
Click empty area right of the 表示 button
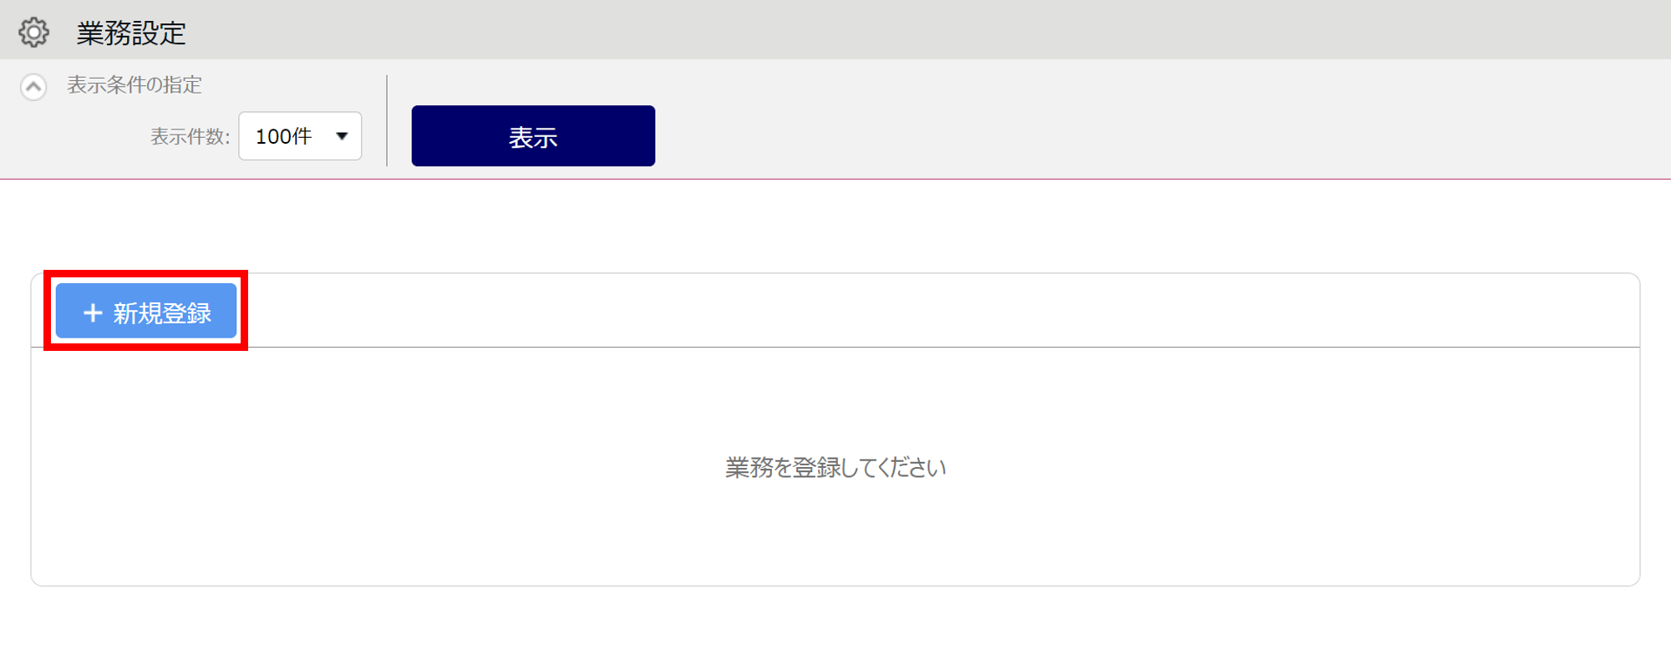point(1086,134)
